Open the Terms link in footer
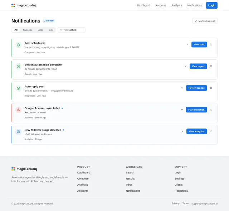This screenshot has width=229, height=211. (x=185, y=203)
